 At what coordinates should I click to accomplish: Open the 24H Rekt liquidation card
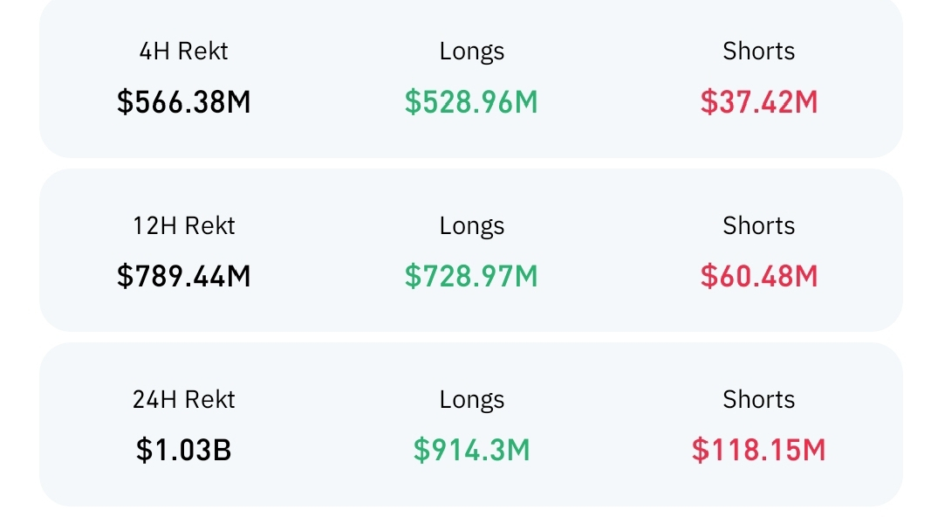pos(327,425)
